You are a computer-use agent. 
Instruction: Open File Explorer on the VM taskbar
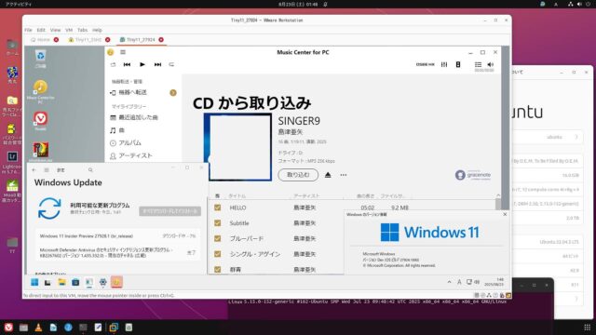pos(61,282)
